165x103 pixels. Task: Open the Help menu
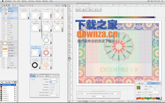click(x=51, y=1)
